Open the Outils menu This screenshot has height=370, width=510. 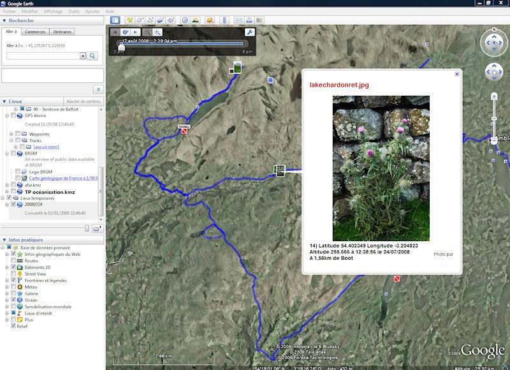[74, 11]
